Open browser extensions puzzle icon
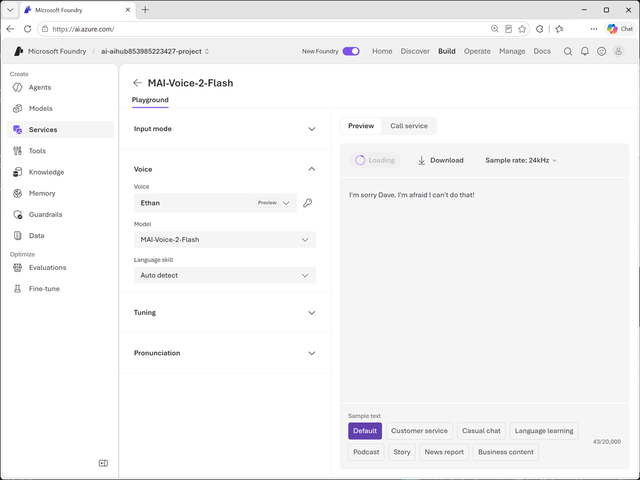Image resolution: width=640 pixels, height=480 pixels. coord(540,29)
